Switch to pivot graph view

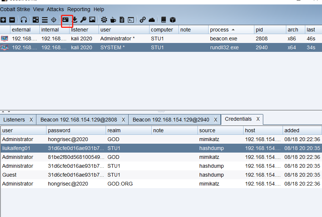point(36,20)
